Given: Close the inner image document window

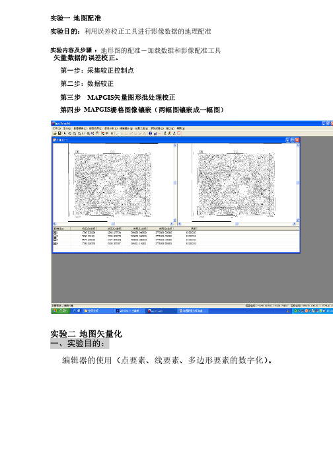Looking at the screenshot, I should click(x=297, y=140).
